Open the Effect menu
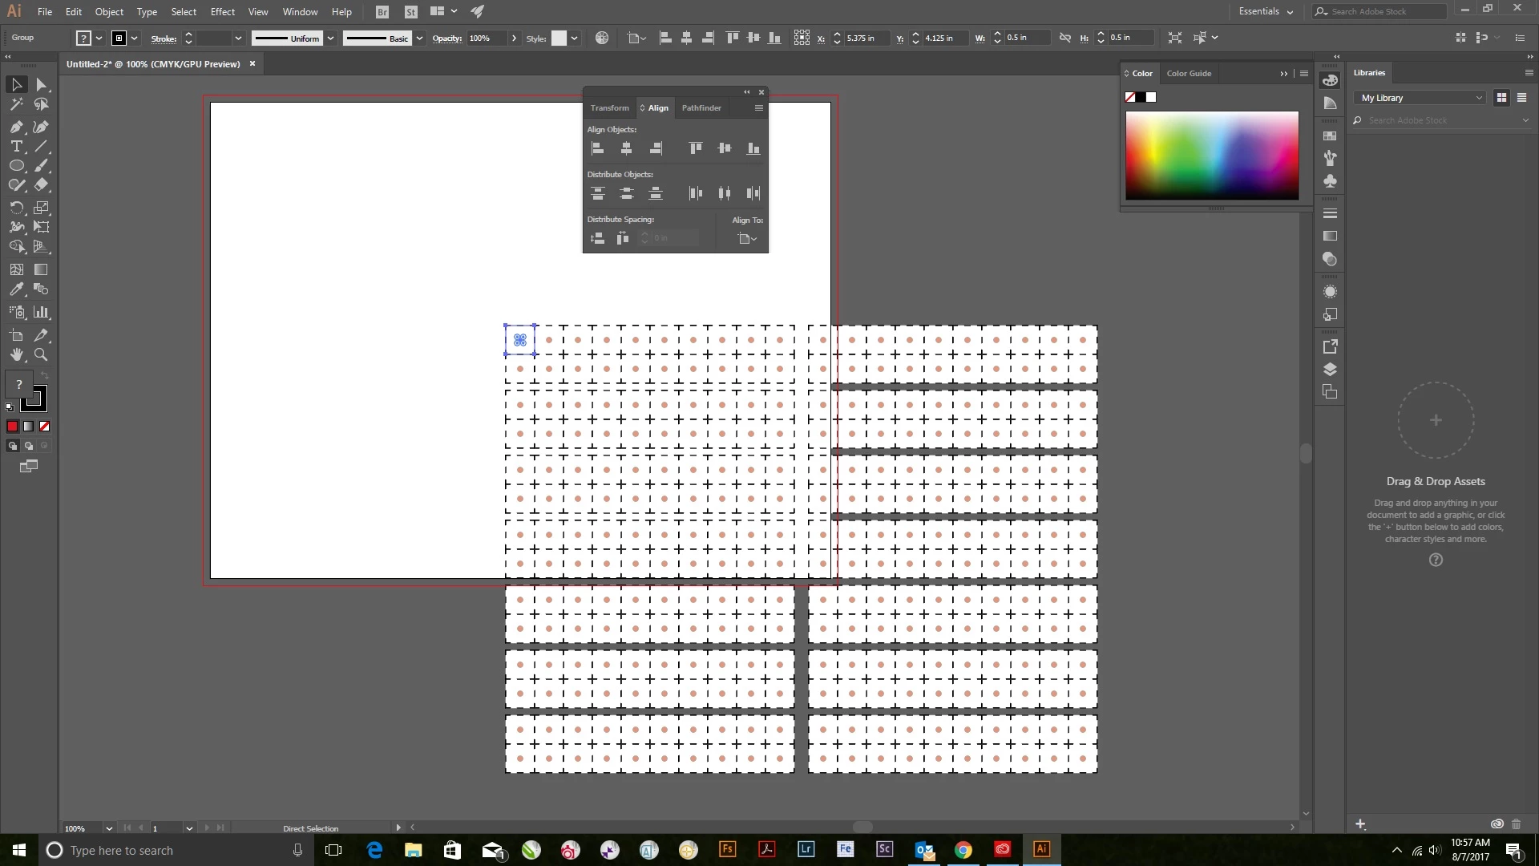 pos(222,12)
